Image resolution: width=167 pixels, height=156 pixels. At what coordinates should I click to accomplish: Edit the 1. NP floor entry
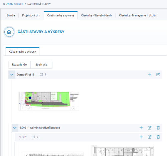coord(150,137)
